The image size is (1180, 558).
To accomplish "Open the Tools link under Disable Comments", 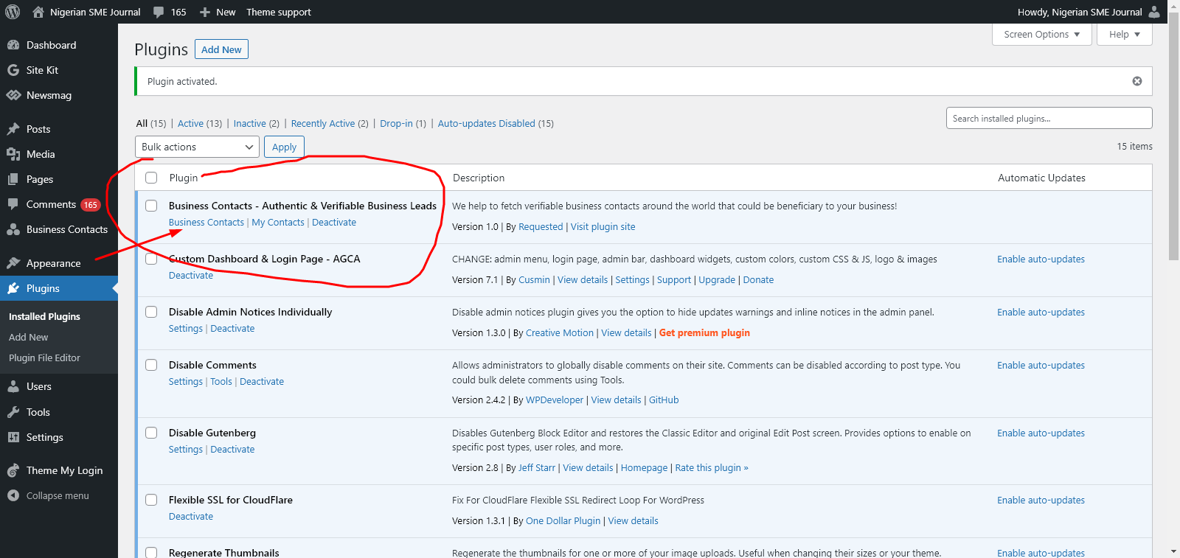I will tap(221, 382).
